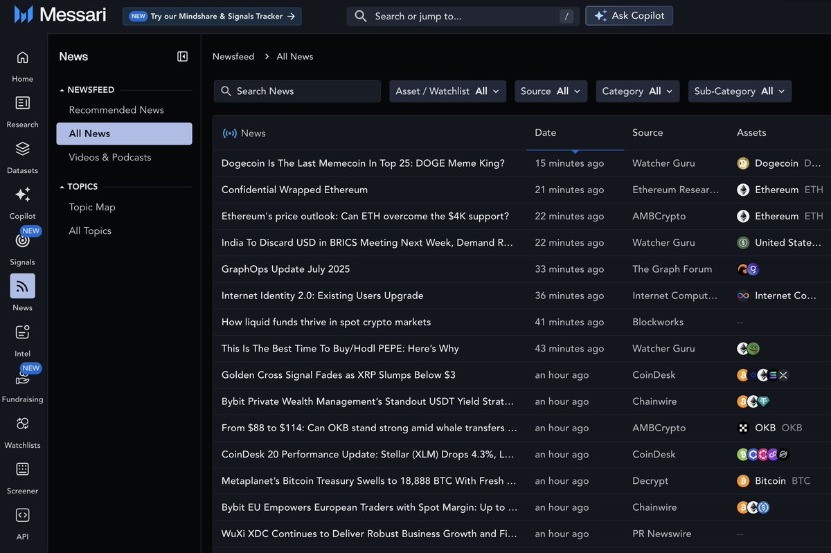Open the API code icon
Viewport: 831px width, 553px height.
(x=22, y=515)
